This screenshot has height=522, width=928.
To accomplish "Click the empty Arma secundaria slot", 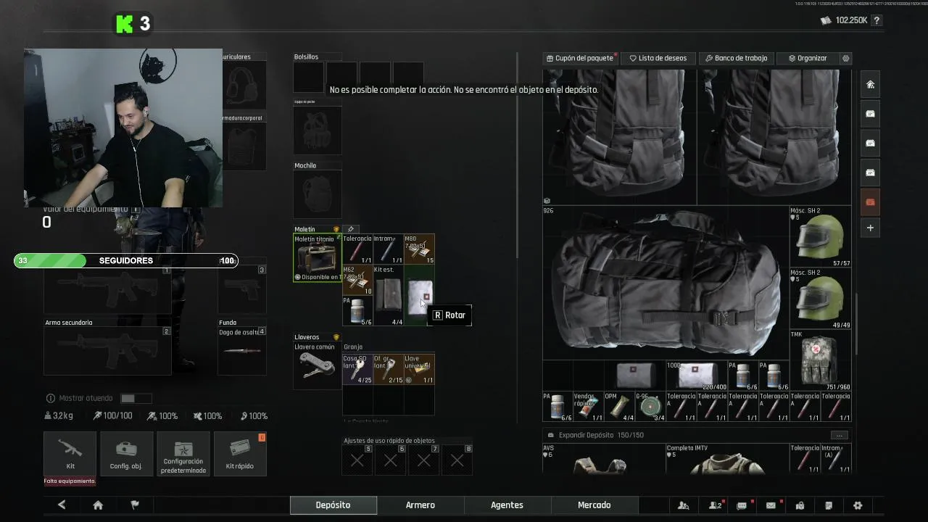I will pos(107,351).
